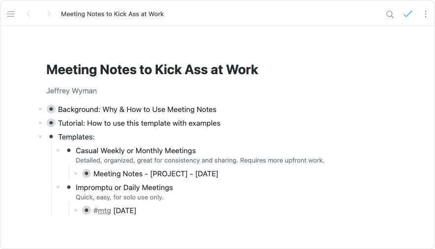Navigate forward with the right arrow
Image resolution: width=435 pixels, height=249 pixels.
[x=49, y=14]
